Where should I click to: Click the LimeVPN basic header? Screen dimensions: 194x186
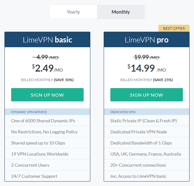click(x=47, y=40)
